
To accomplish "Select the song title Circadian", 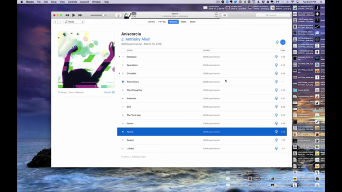I will click(131, 74).
